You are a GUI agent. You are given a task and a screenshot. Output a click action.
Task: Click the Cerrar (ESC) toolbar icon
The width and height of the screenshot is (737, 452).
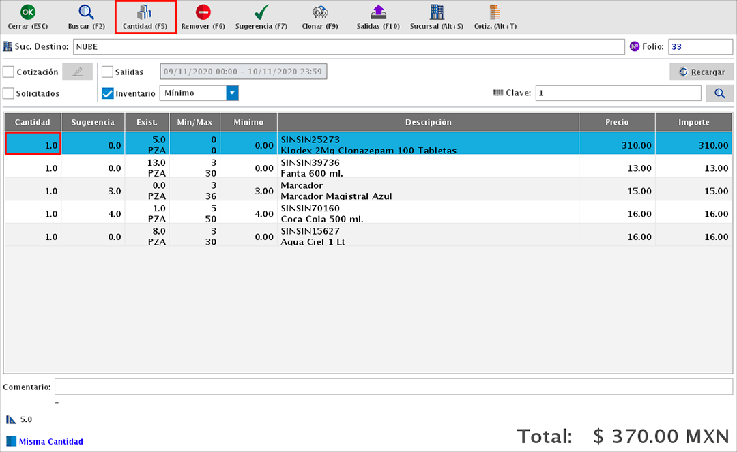[x=27, y=12]
